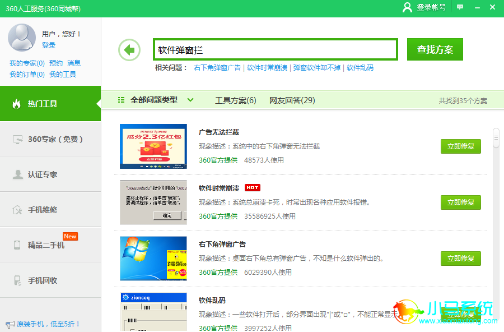The width and height of the screenshot is (504, 332).
Task: Open 精品二手机 sidebar item
Action: point(50,245)
